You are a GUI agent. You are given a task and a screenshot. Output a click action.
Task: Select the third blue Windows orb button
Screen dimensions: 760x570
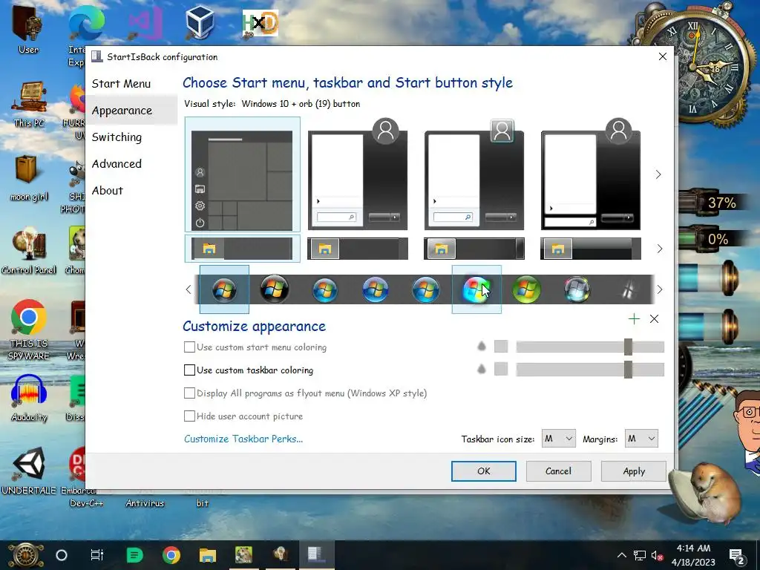[x=325, y=290]
